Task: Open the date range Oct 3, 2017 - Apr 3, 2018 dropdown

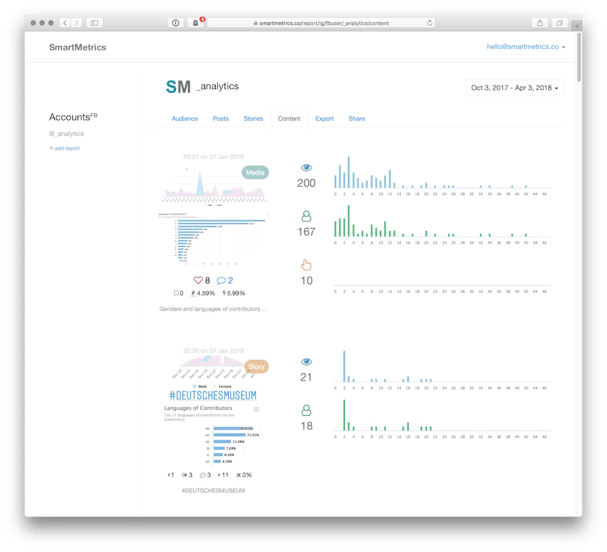Action: pyautogui.click(x=514, y=87)
